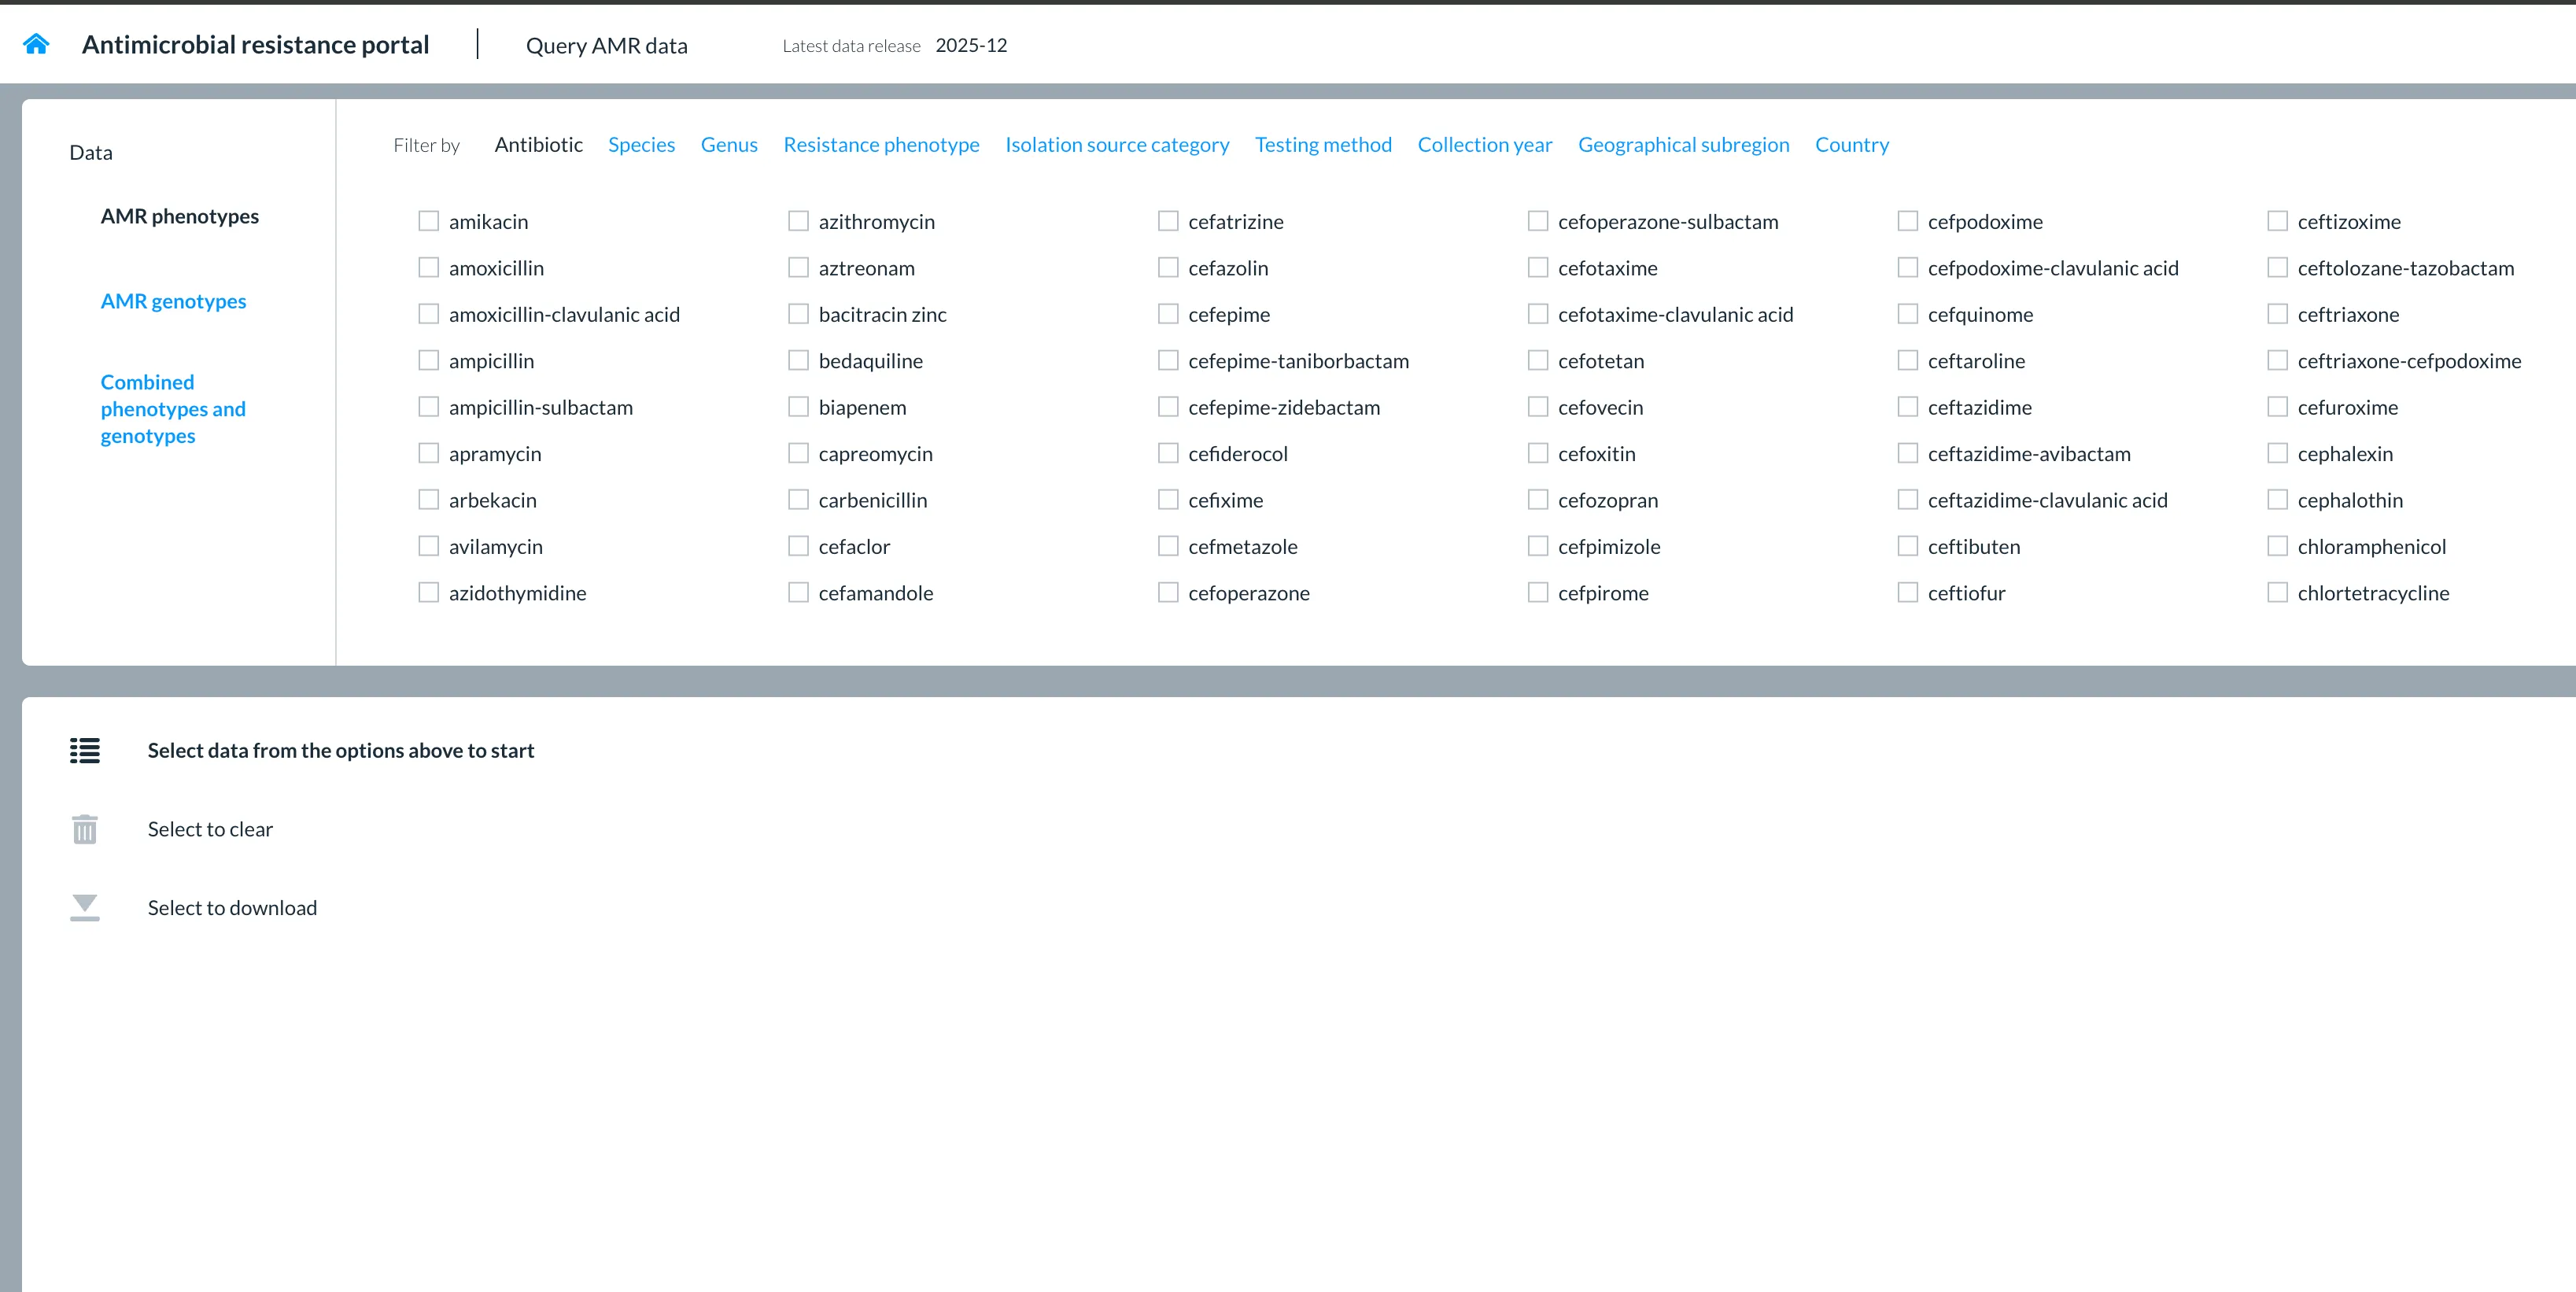This screenshot has height=1292, width=2576.
Task: Click the 2025-12 data release value
Action: click(x=971, y=45)
